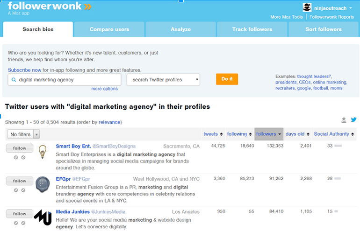Click the recruiters example link
360x231 pixels.
tap(285, 88)
